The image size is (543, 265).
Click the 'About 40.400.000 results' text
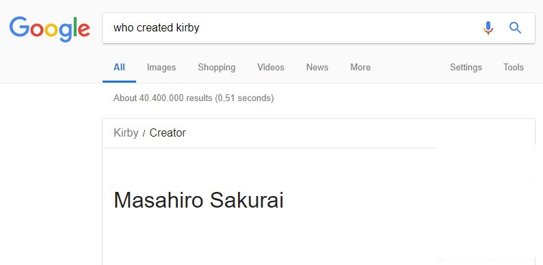click(x=163, y=98)
